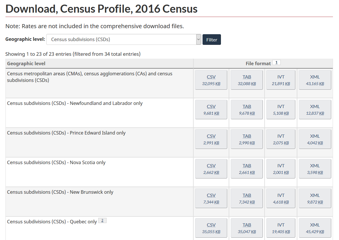Click 'Census subdivisions (CSDs) - Nova Scotia only' text
This screenshot has width=339, height=240.
pyautogui.click(x=56, y=162)
